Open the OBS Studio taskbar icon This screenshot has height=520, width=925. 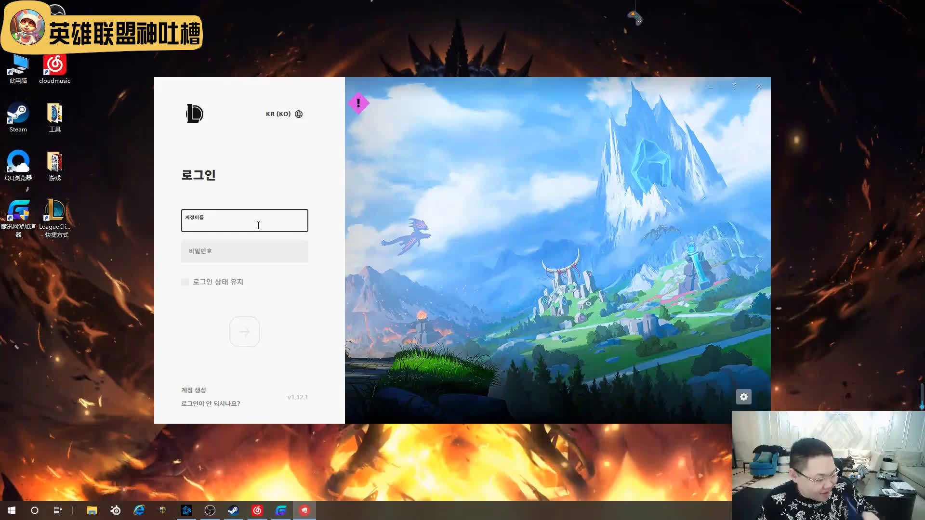click(x=210, y=510)
